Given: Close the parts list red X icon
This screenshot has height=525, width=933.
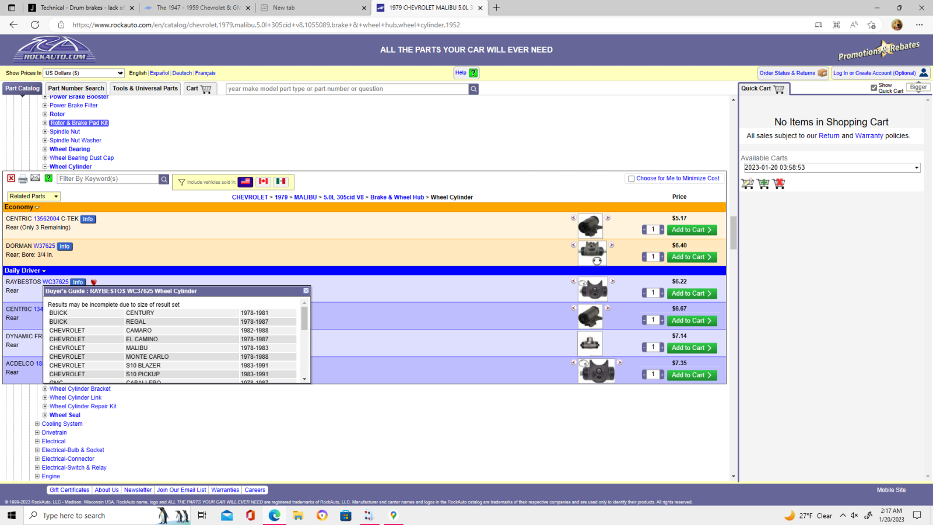Looking at the screenshot, I should (11, 178).
